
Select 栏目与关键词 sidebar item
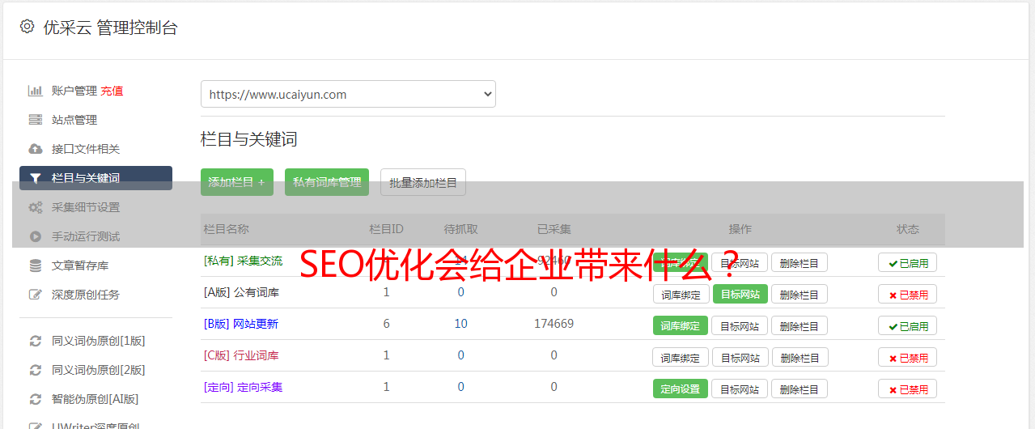(x=95, y=178)
